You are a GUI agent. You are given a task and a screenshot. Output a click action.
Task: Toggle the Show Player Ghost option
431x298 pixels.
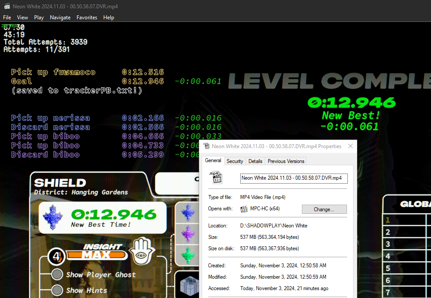(x=57, y=274)
